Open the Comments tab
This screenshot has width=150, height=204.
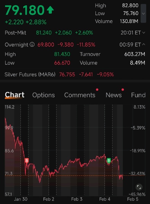point(80,95)
